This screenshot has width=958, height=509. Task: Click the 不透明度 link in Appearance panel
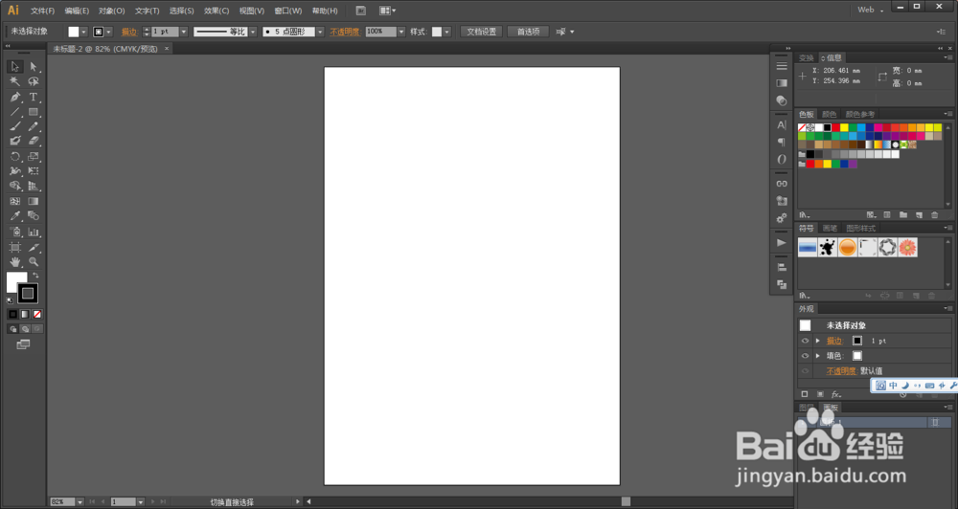842,371
